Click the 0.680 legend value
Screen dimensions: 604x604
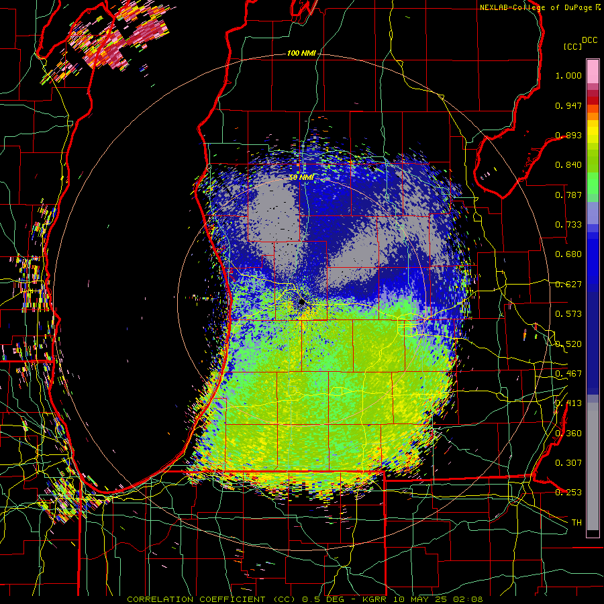tap(568, 254)
